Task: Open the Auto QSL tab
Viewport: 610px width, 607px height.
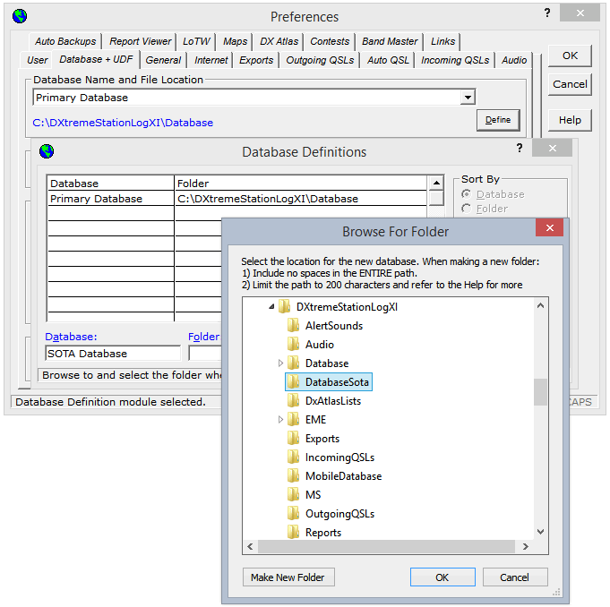Action: point(388,60)
